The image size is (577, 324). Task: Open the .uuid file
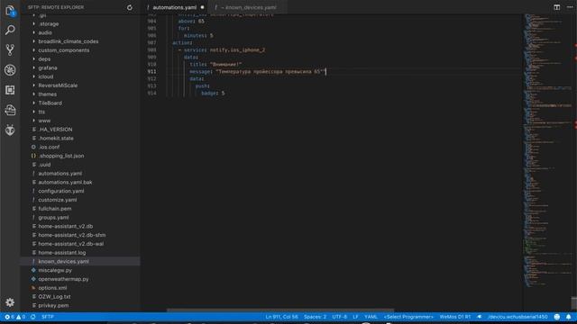click(44, 165)
